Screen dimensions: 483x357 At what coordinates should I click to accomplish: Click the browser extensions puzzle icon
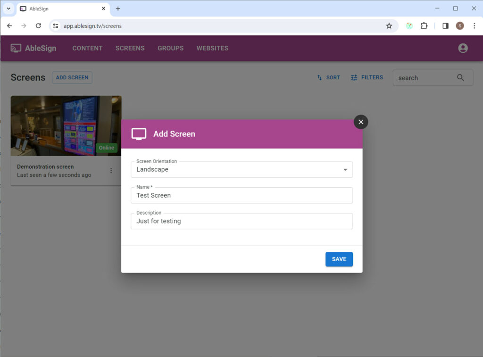424,26
